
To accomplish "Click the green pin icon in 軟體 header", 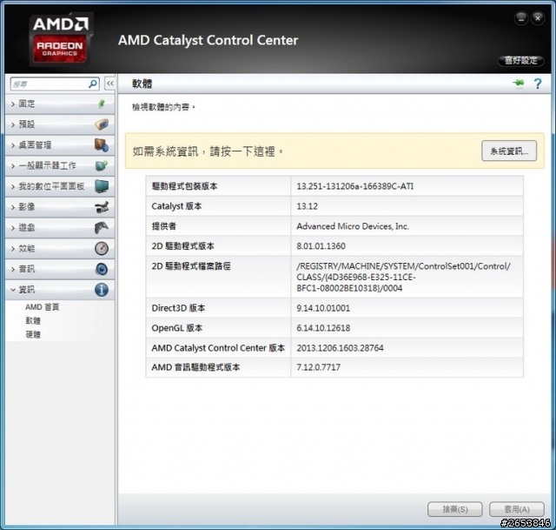I will [518, 84].
